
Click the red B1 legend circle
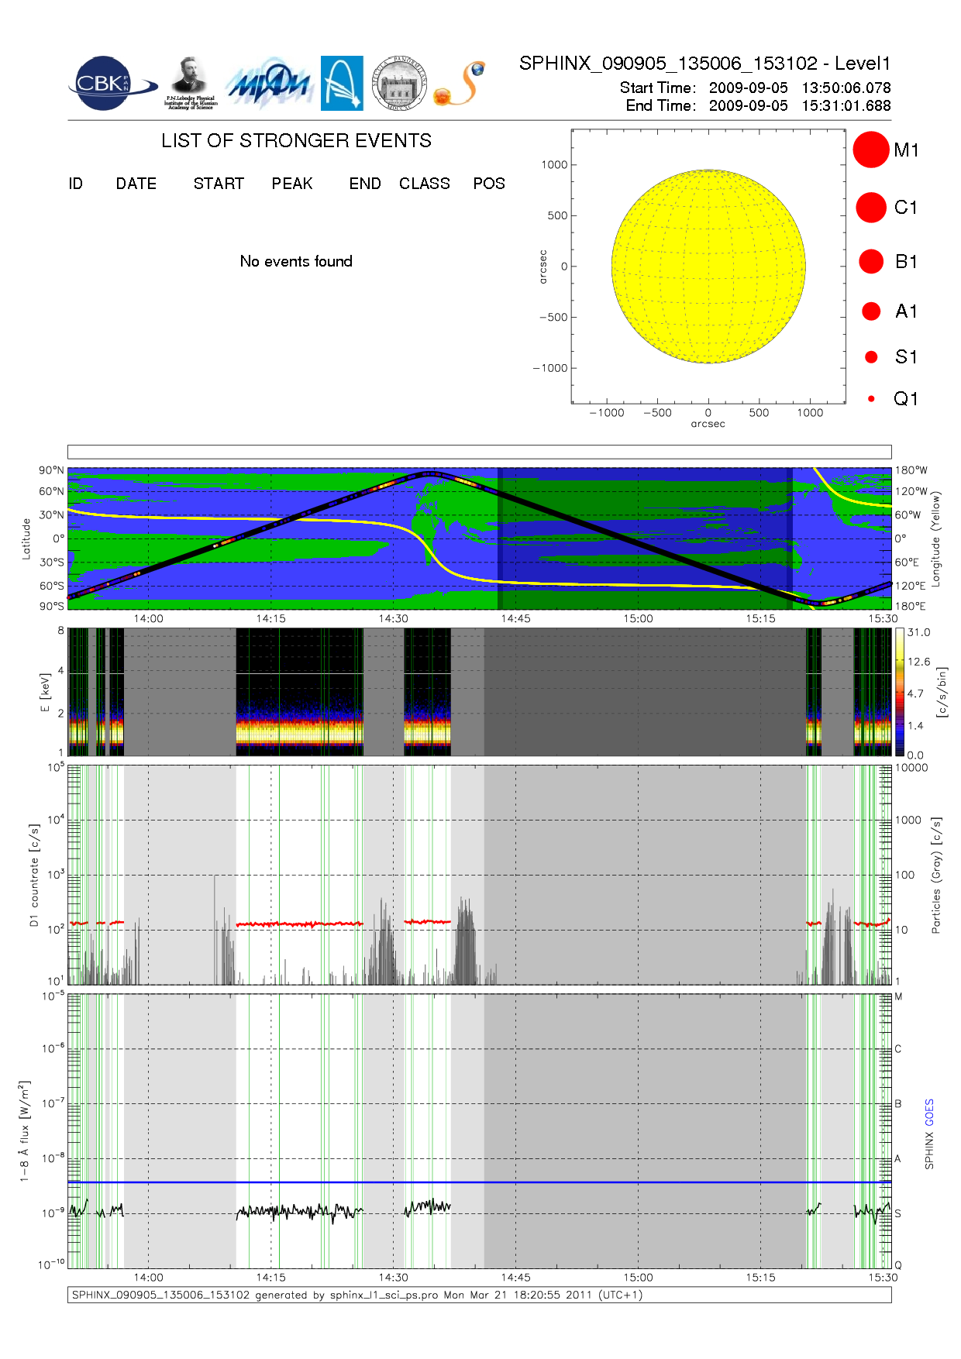(871, 261)
